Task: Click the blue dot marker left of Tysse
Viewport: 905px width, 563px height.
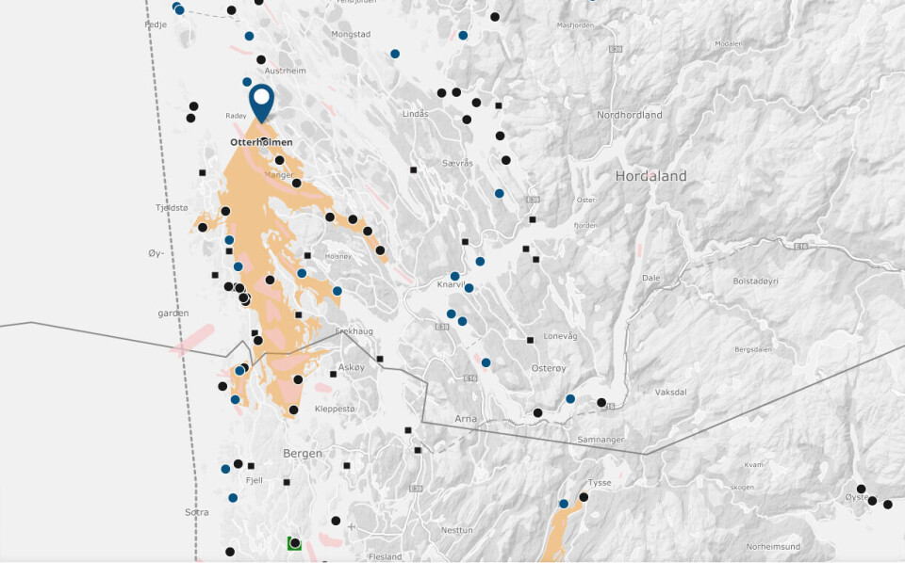Action: click(564, 504)
